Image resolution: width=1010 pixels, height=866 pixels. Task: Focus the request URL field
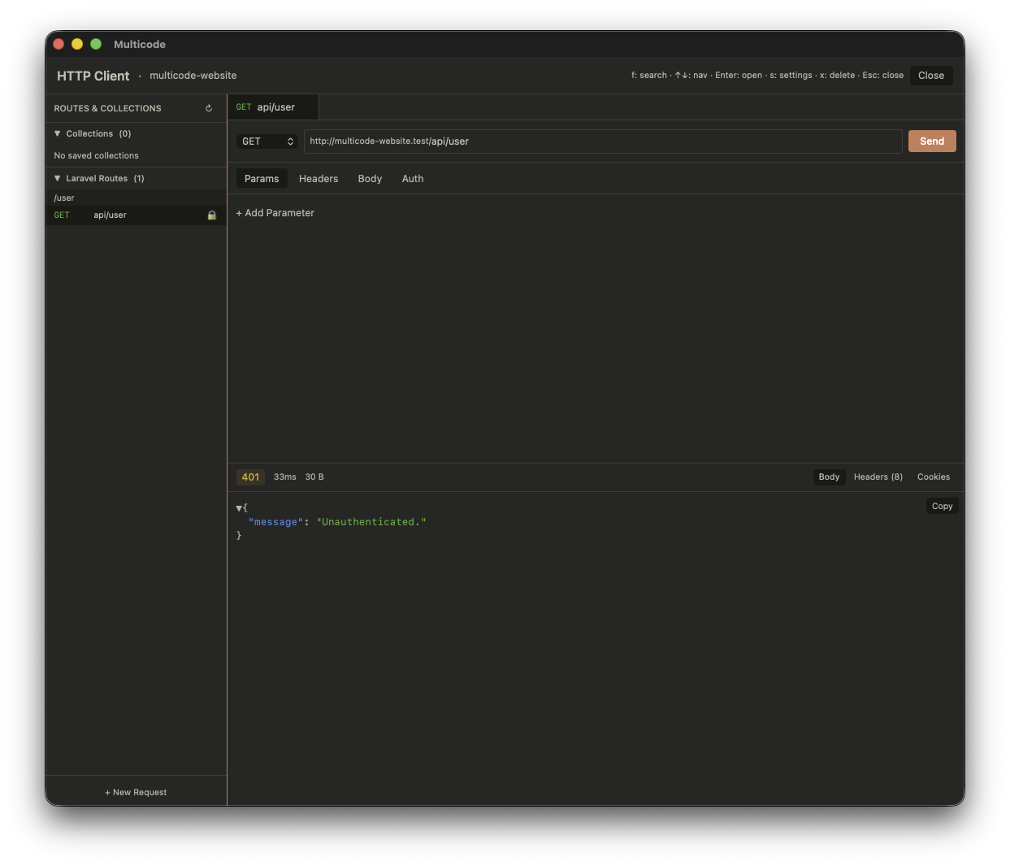pyautogui.click(x=603, y=141)
